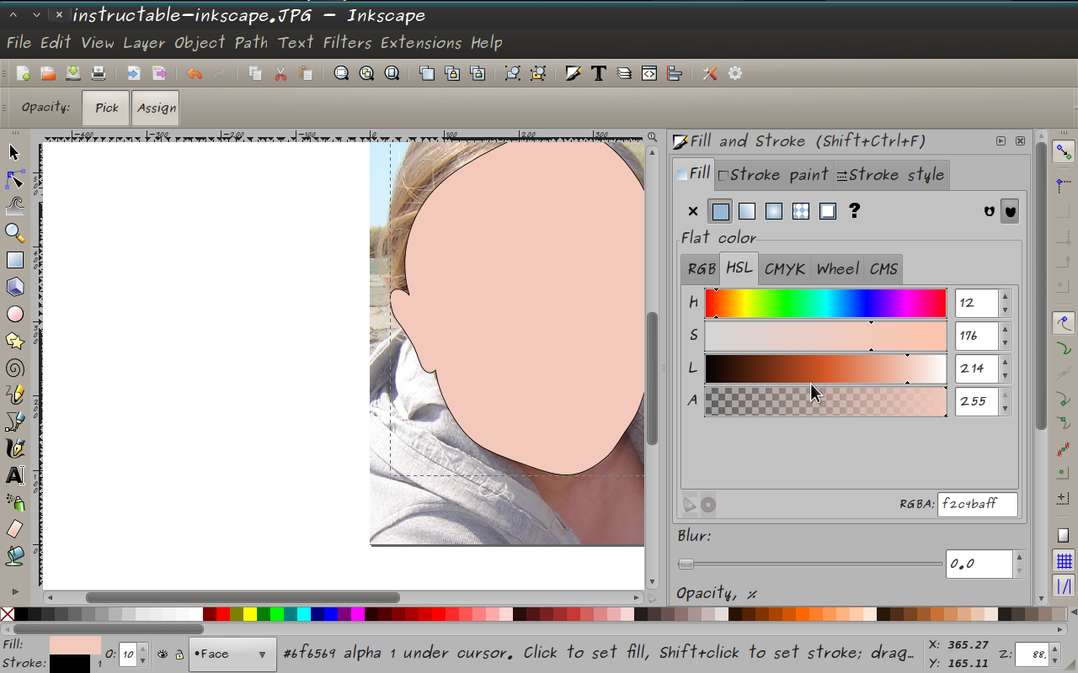Increase the H hue spin value
The width and height of the screenshot is (1078, 673).
tap(1005, 296)
